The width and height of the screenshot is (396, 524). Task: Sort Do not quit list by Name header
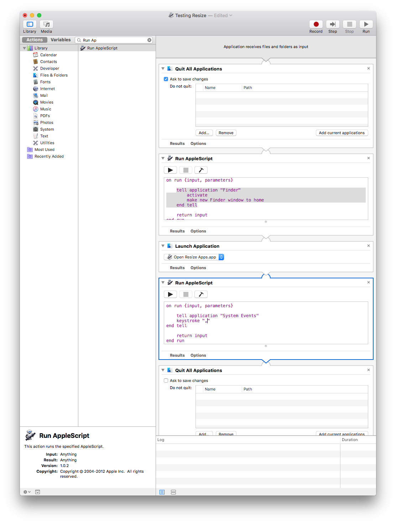[x=222, y=88]
